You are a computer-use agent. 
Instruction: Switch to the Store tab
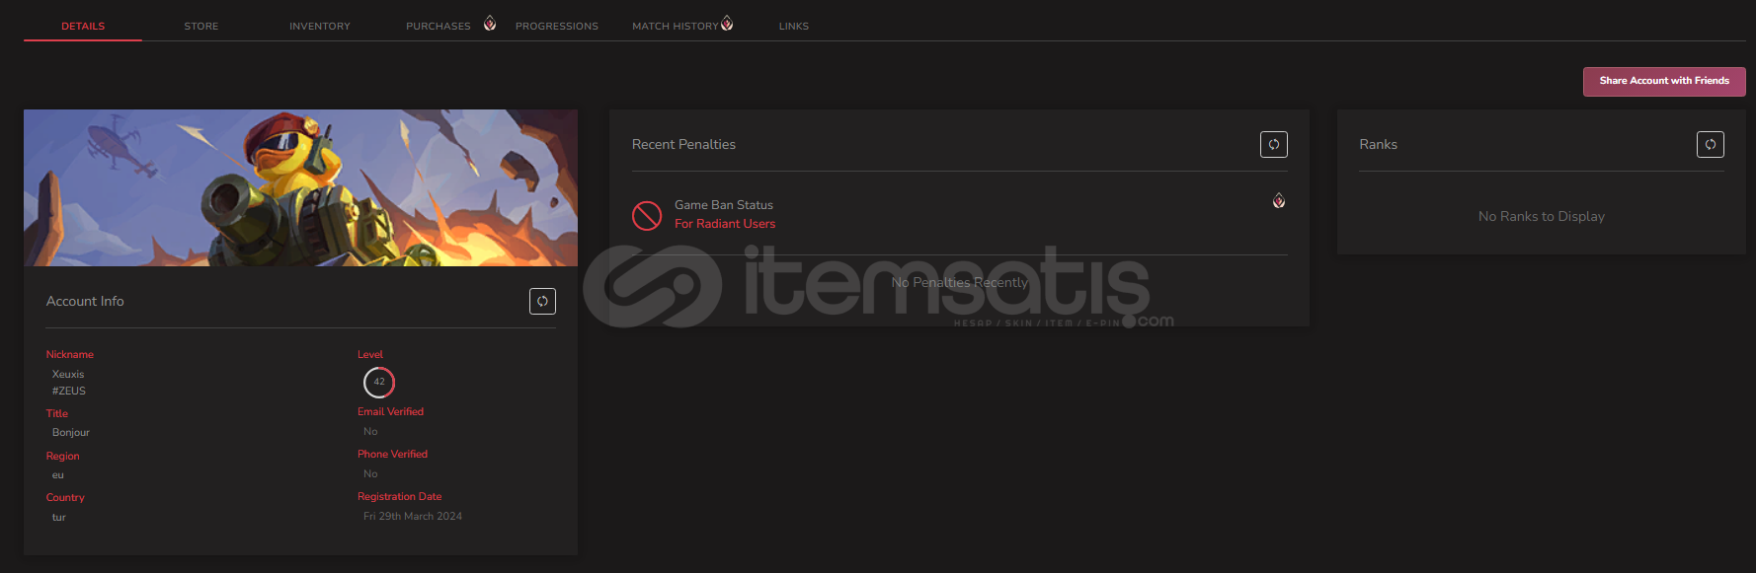201,26
